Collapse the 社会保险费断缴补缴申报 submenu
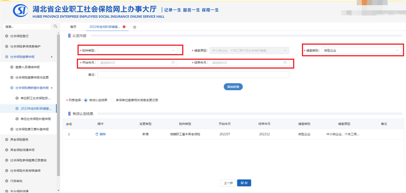 (52, 88)
